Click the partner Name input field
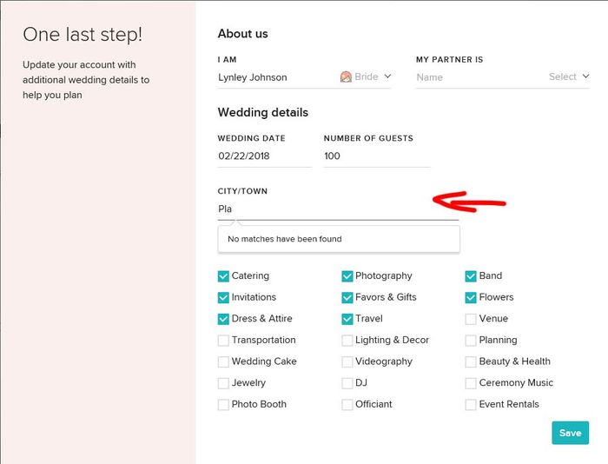608x464 pixels. pyautogui.click(x=478, y=77)
